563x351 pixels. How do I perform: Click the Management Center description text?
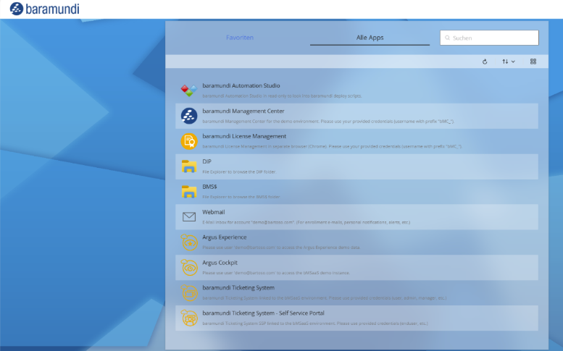coord(328,121)
